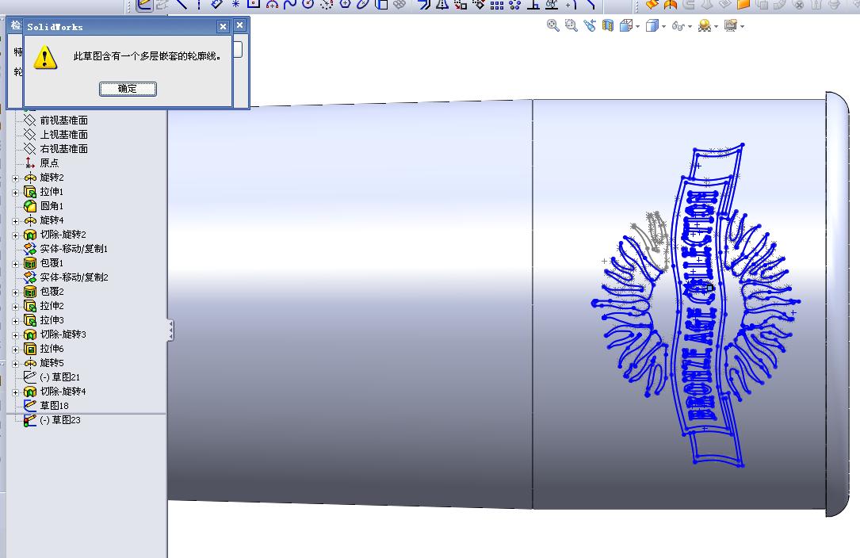Click the Section View icon
860x558 pixels.
coord(608,25)
